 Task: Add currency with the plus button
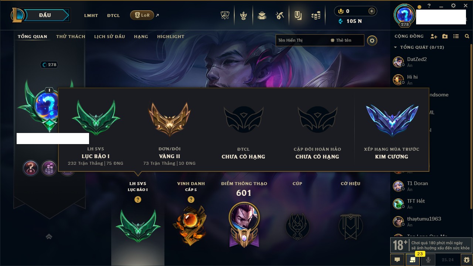pyautogui.click(x=372, y=11)
